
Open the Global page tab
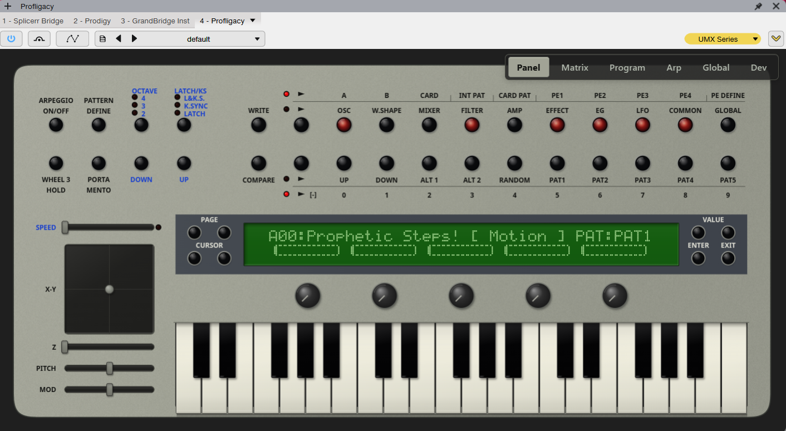[x=716, y=67]
